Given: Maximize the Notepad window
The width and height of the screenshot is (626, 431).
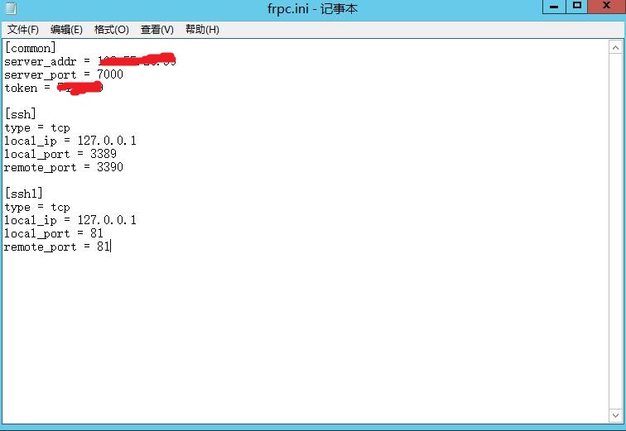Looking at the screenshot, I should [577, 7].
